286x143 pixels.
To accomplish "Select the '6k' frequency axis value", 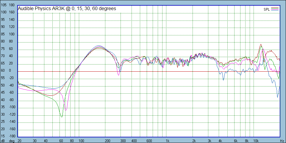I will coord(236,141).
